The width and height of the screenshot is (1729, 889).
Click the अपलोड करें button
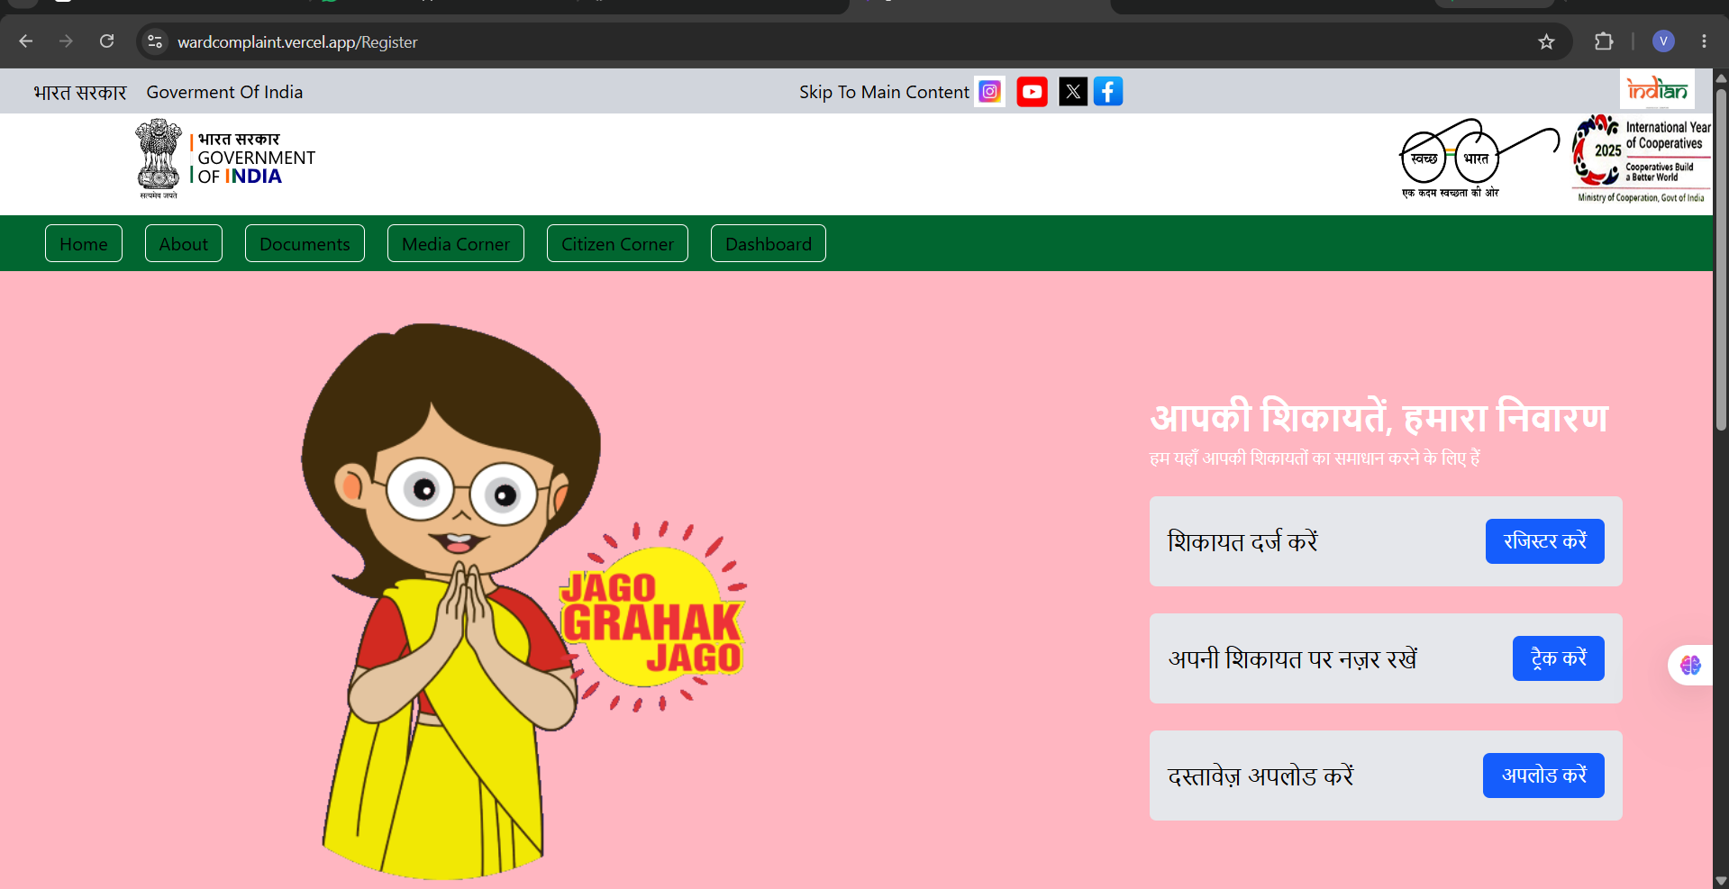tap(1543, 776)
